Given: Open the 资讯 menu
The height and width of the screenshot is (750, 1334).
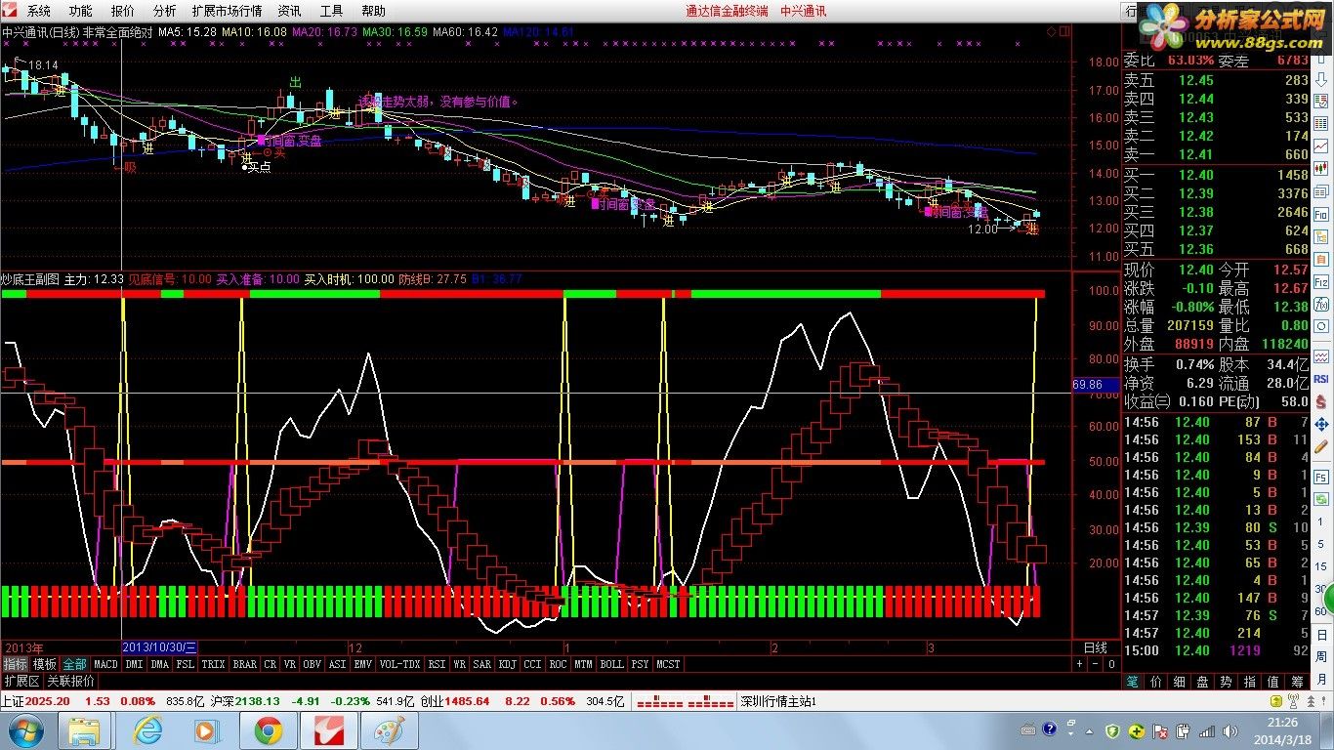Looking at the screenshot, I should 289,11.
